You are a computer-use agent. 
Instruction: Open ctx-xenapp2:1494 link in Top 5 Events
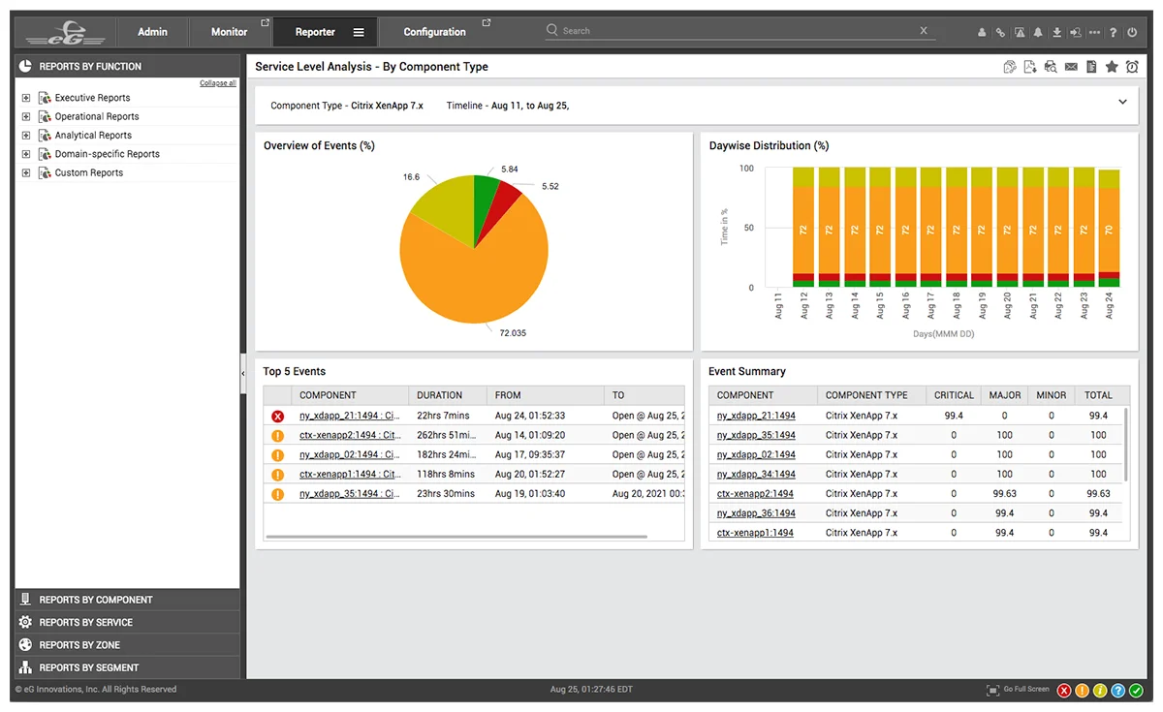point(349,435)
